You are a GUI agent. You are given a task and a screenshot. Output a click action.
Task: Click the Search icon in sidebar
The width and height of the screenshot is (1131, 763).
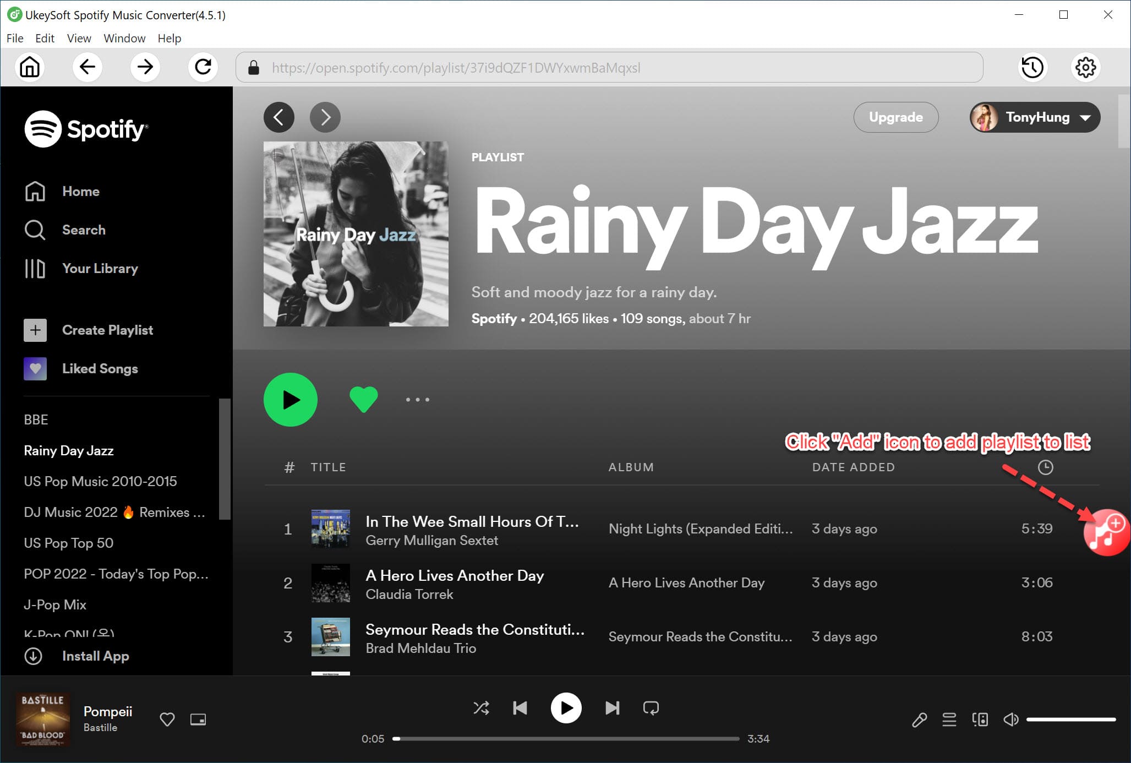pyautogui.click(x=35, y=229)
